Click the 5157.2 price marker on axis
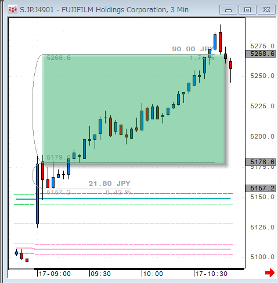This screenshot has height=283, width=278. click(x=261, y=188)
